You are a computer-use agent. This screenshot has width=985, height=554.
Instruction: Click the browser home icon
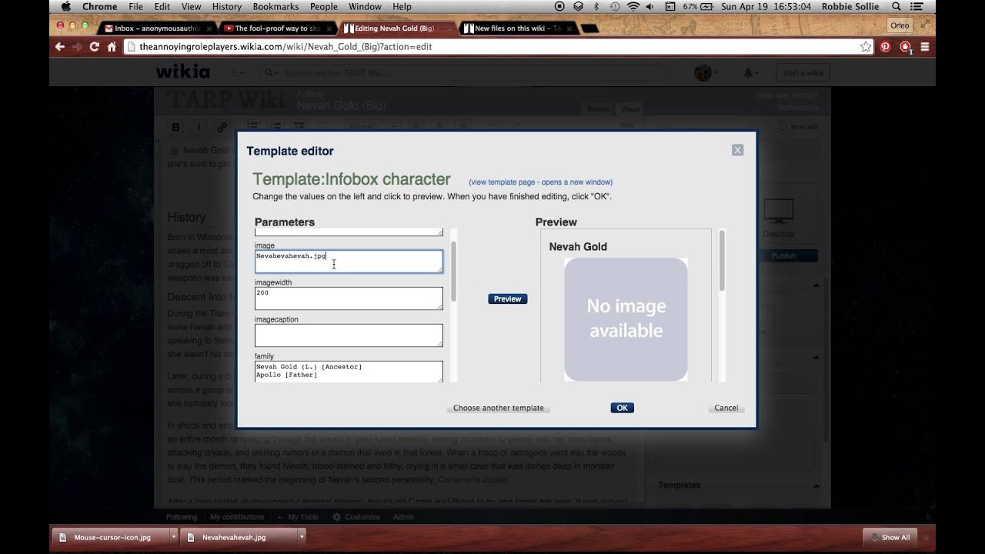point(112,46)
